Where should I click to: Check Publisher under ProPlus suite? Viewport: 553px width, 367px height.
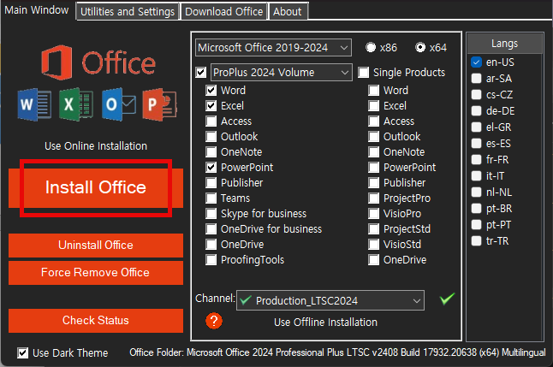click(211, 182)
